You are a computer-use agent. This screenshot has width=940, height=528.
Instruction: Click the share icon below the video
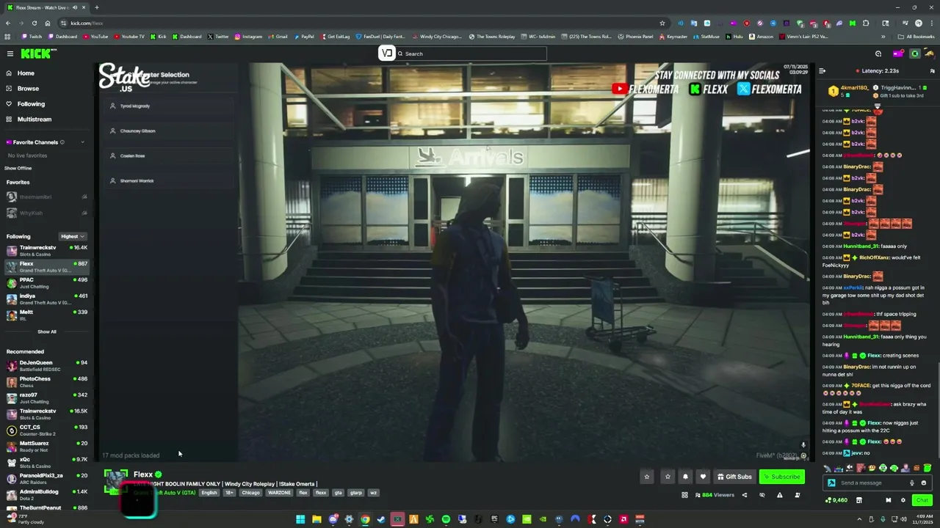[744, 495]
